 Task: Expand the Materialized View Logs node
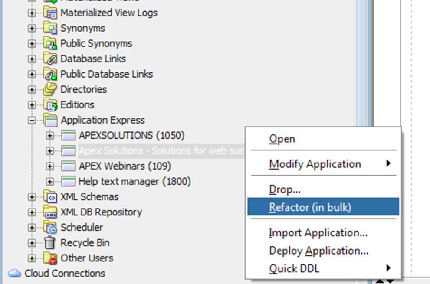32,13
